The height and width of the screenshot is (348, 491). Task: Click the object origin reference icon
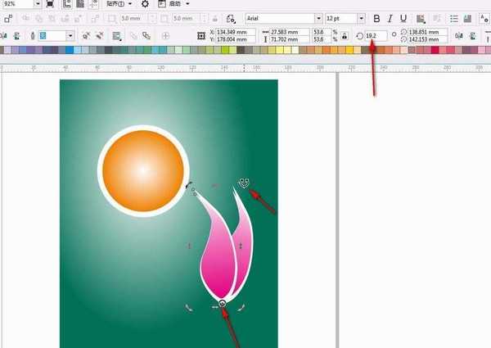[x=201, y=36]
